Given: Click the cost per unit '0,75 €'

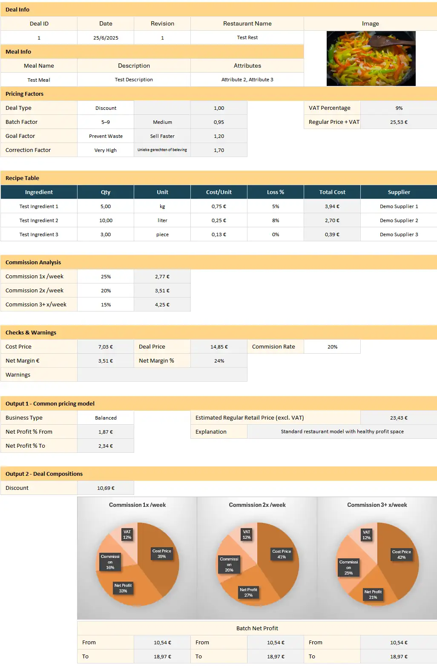Looking at the screenshot, I should [x=219, y=206].
